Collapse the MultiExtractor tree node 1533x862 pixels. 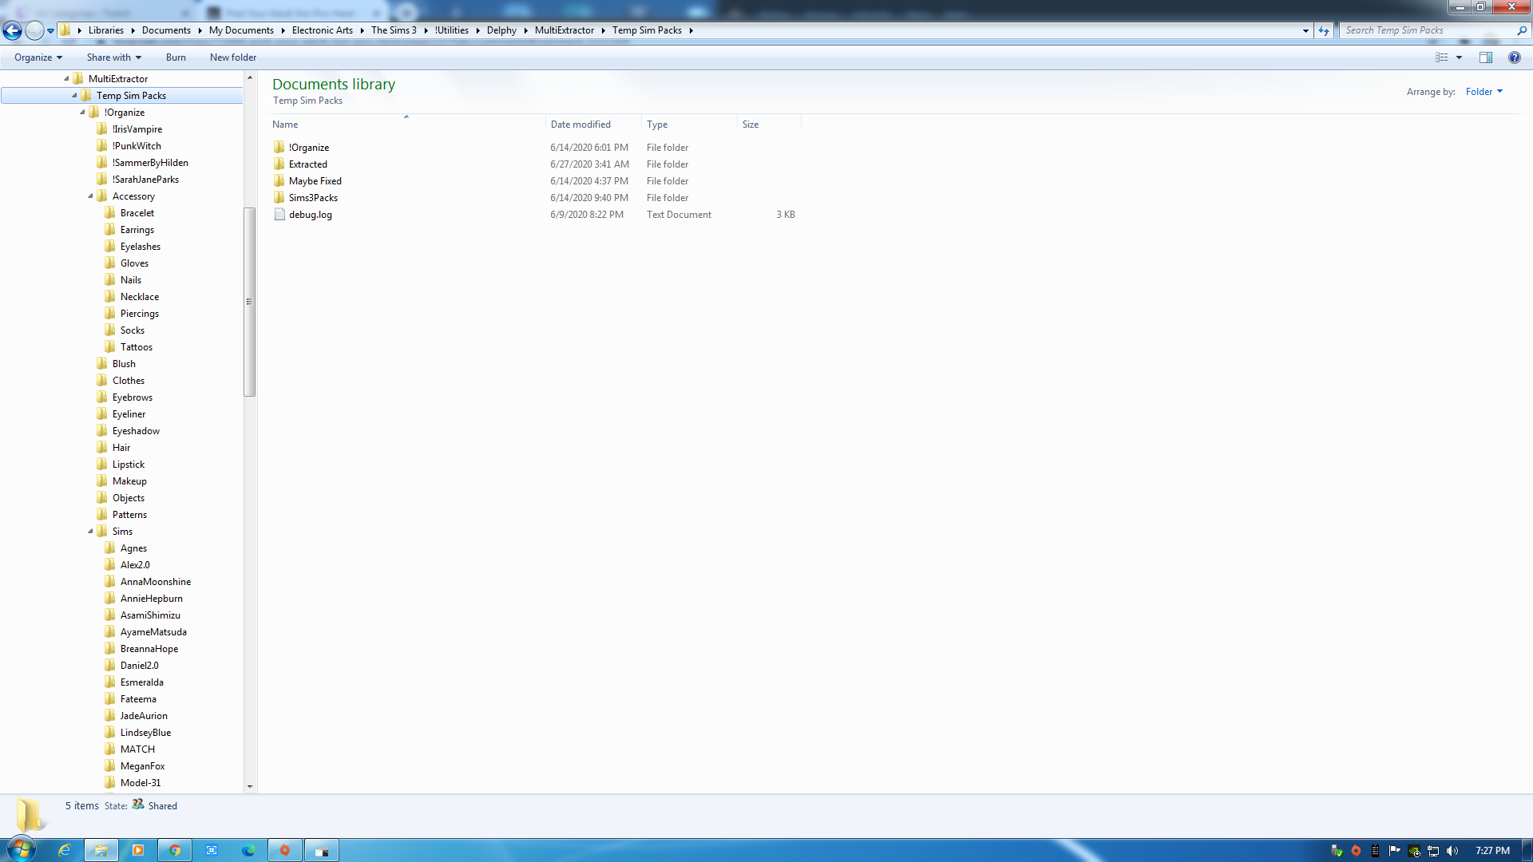coord(66,79)
